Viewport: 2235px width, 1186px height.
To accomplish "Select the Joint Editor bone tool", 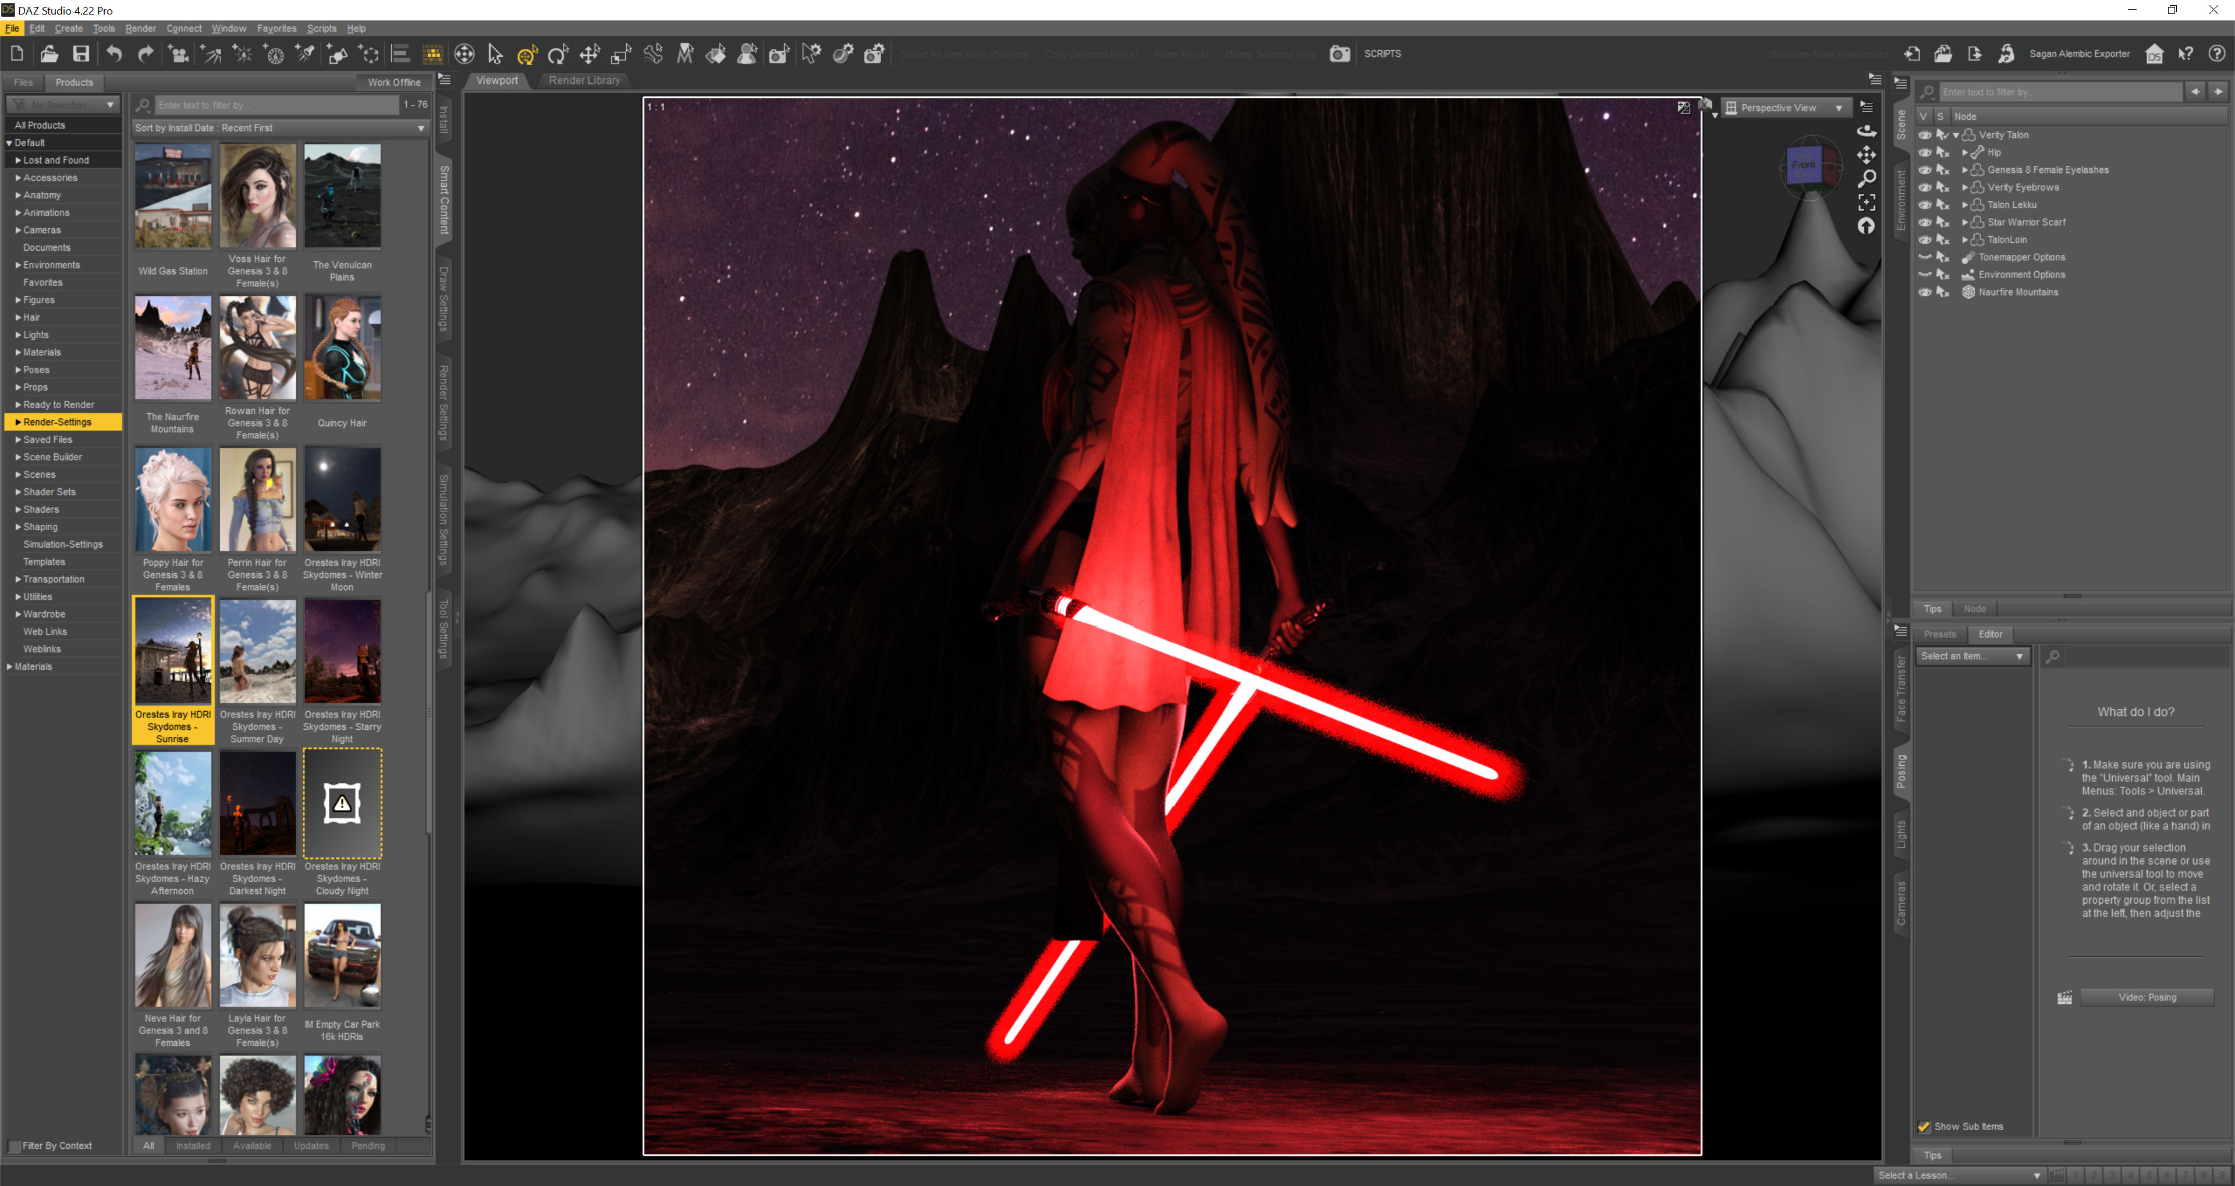I will (x=653, y=54).
